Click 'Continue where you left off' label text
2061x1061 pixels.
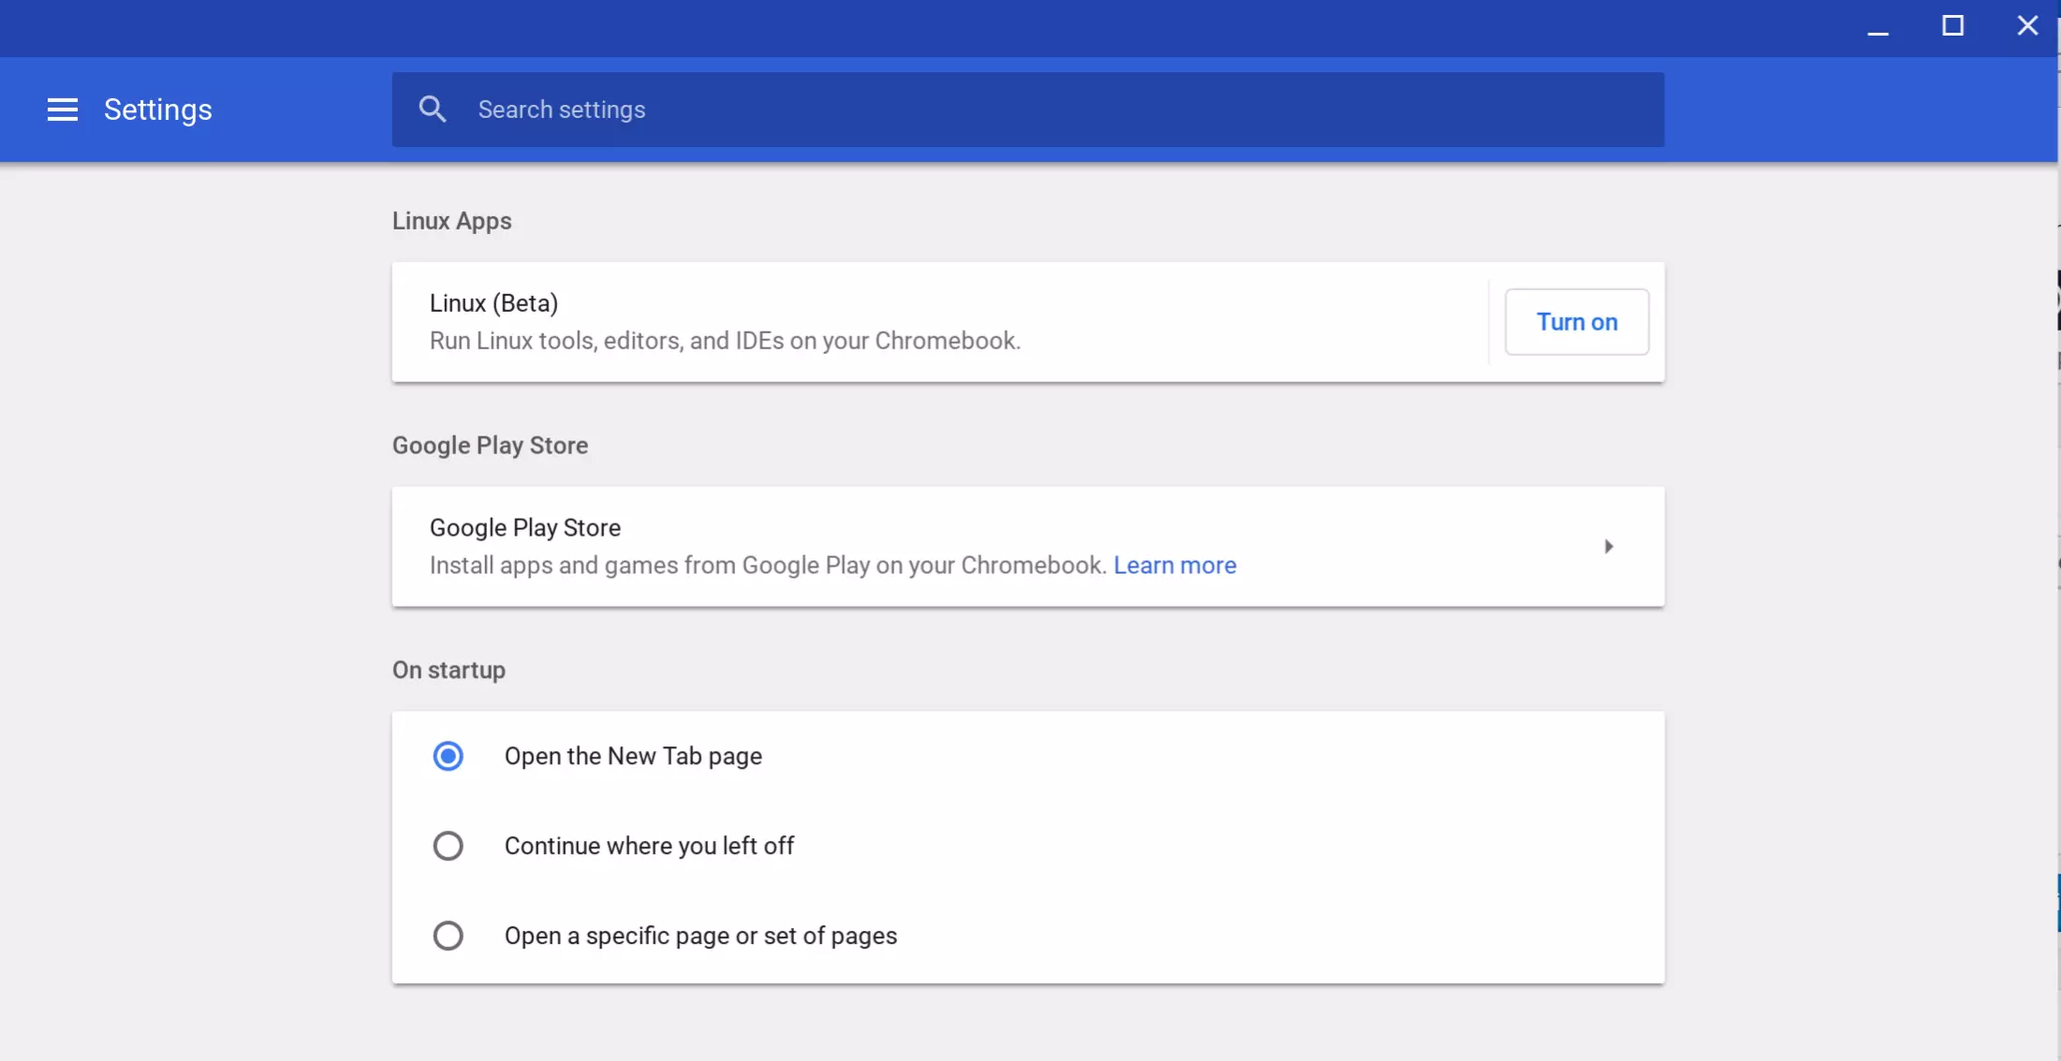coord(649,847)
